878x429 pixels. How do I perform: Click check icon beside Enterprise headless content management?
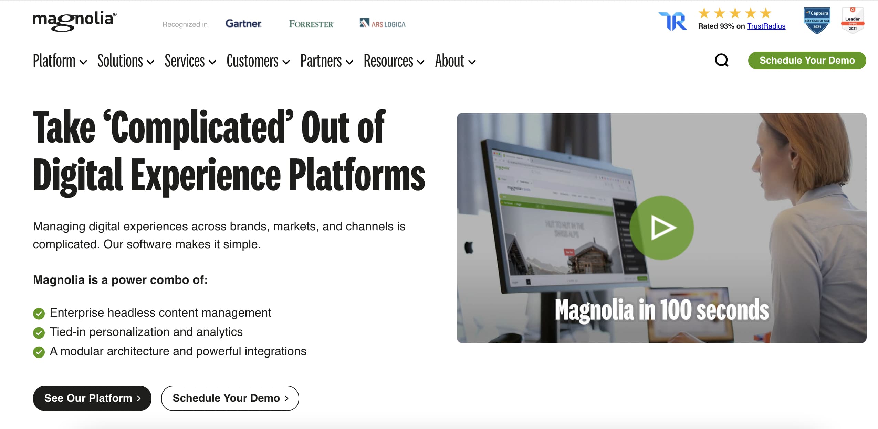click(39, 313)
